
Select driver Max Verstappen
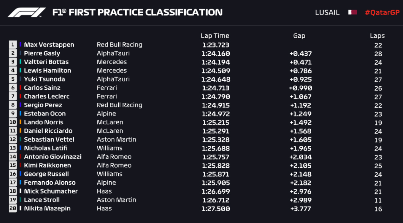pos(49,45)
